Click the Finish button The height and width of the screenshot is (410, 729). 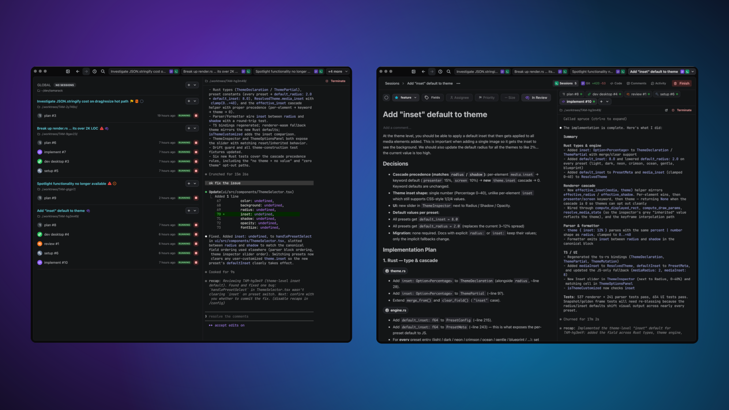682,83
